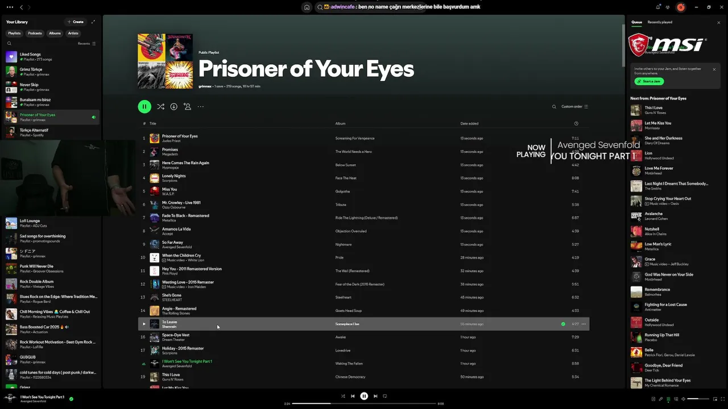This screenshot has height=409, width=728.
Task: Navigate back with the top arrow
Action: [22, 7]
